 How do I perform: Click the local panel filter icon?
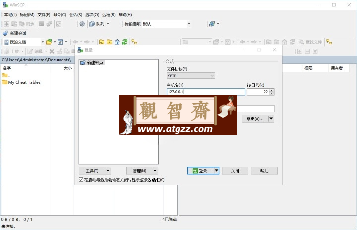[x=60, y=42]
